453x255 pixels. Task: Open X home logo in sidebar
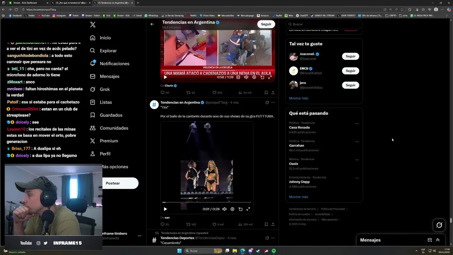pyautogui.click(x=93, y=25)
